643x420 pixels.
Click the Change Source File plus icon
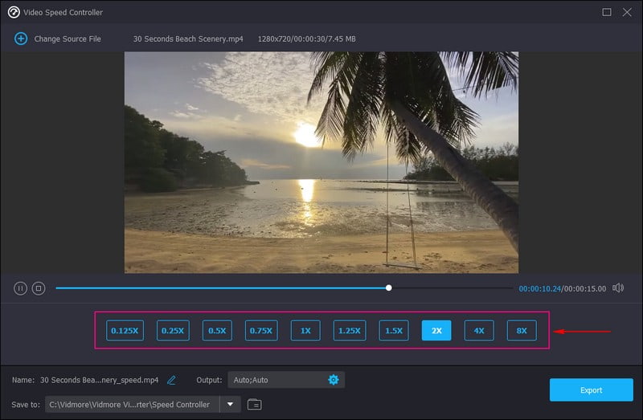[21, 39]
